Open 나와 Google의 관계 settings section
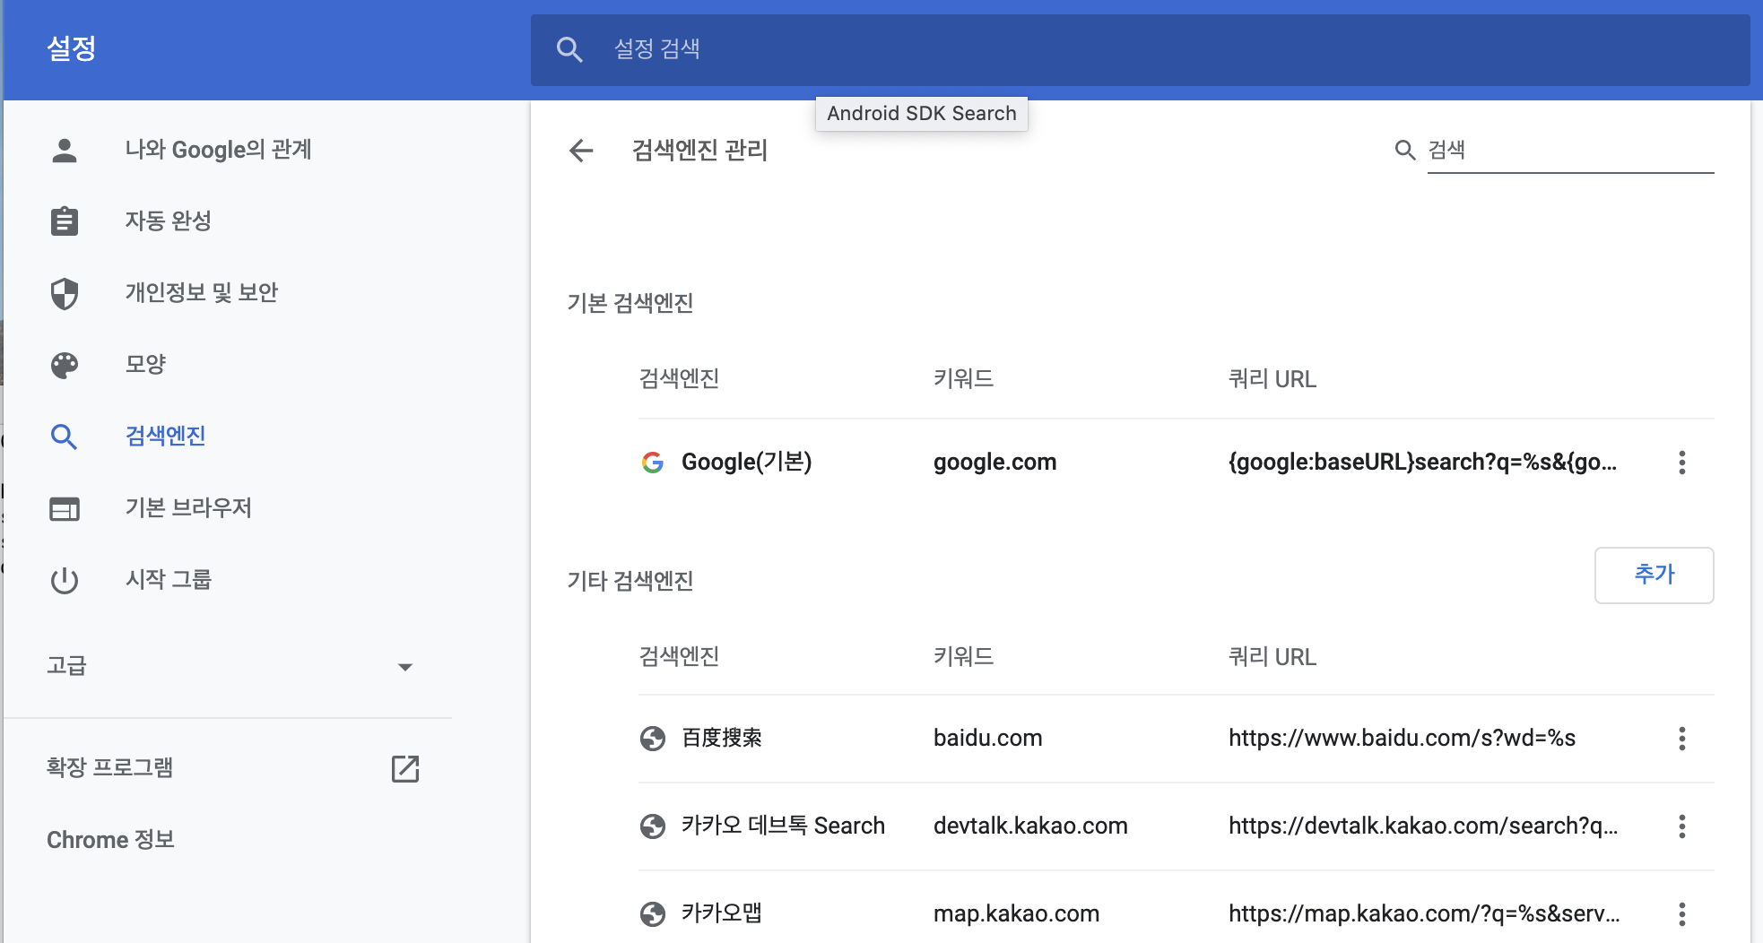 pos(218,150)
